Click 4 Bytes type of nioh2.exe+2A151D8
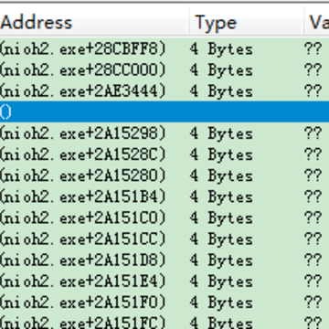Screen dimensions: 329x329 point(221,260)
